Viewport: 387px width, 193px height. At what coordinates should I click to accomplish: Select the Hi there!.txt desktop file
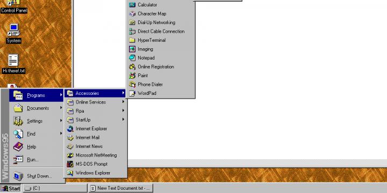coord(13,64)
